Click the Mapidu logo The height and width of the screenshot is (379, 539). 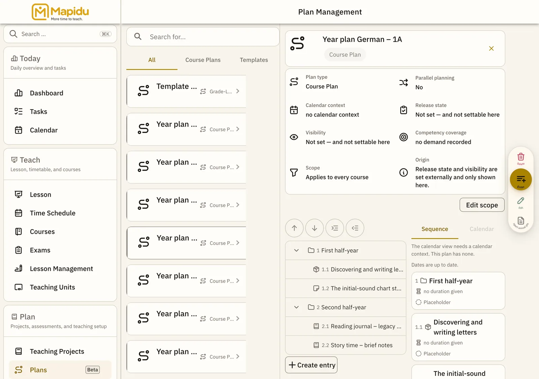coord(60,12)
